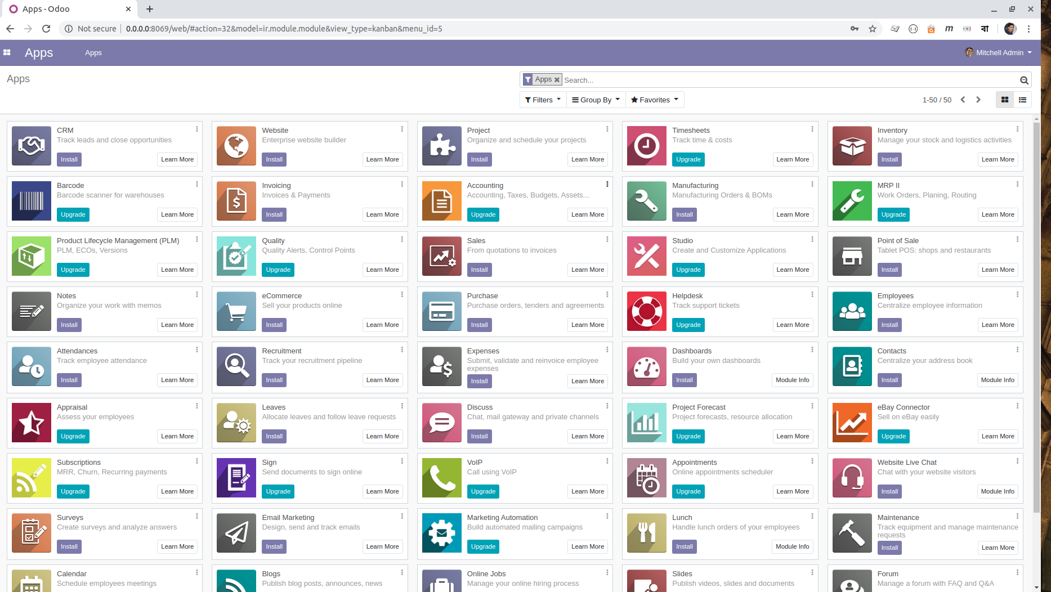Open the Inventory box icon
The image size is (1051, 592).
click(852, 146)
